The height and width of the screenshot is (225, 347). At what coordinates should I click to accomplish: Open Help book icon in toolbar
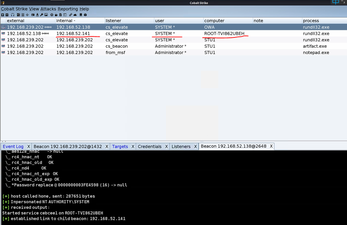[81, 15]
